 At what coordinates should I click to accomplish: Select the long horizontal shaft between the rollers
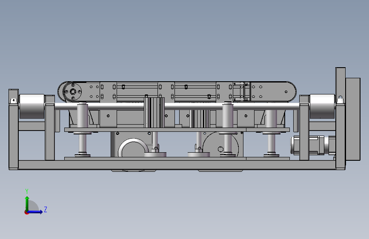coord(177,107)
